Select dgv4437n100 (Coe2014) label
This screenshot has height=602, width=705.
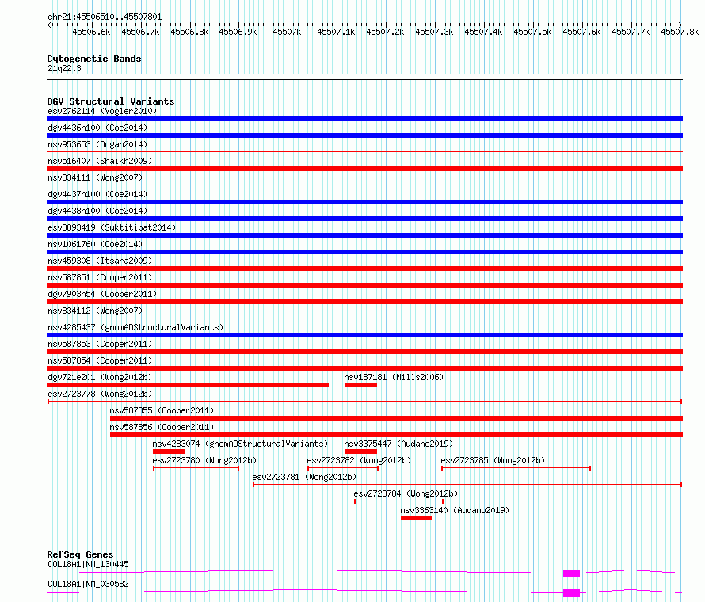97,194
